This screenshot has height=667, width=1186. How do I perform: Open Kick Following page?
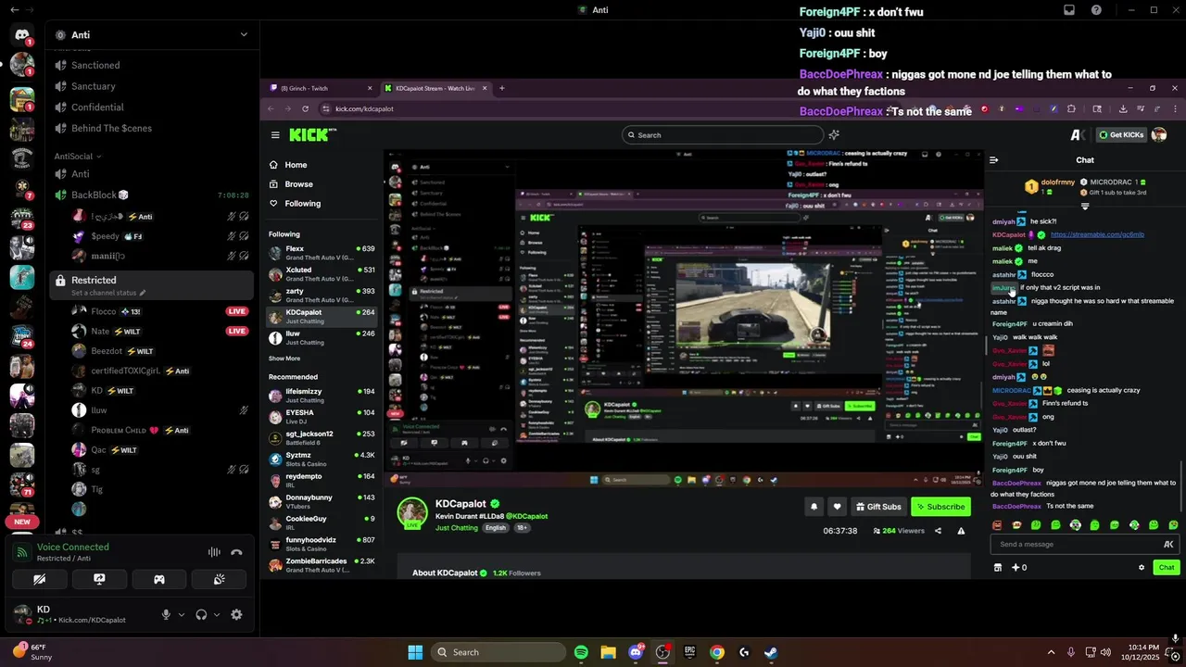click(302, 204)
